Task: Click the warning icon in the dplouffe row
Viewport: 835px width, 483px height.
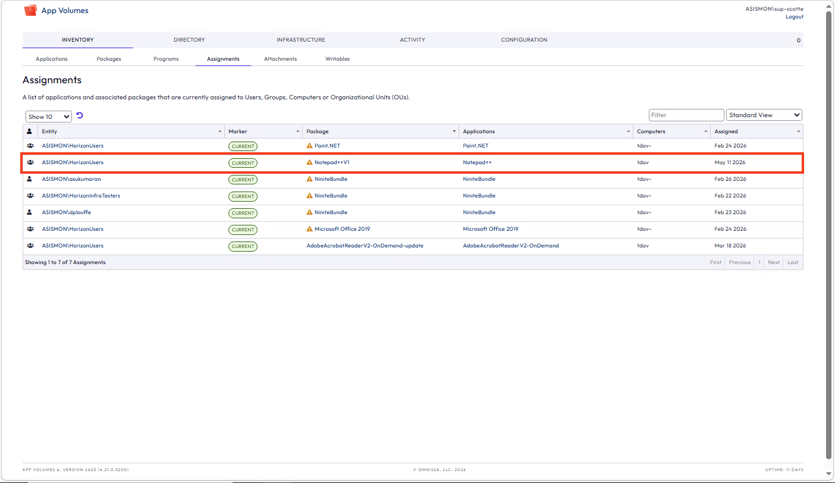Action: click(309, 212)
